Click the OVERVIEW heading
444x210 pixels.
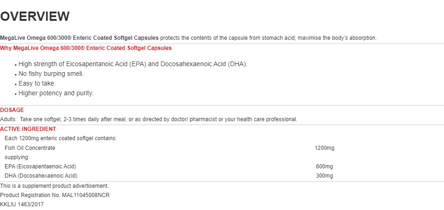[35, 16]
